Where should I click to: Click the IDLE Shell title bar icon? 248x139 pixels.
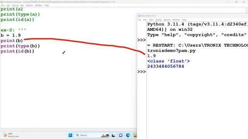[139, 16]
